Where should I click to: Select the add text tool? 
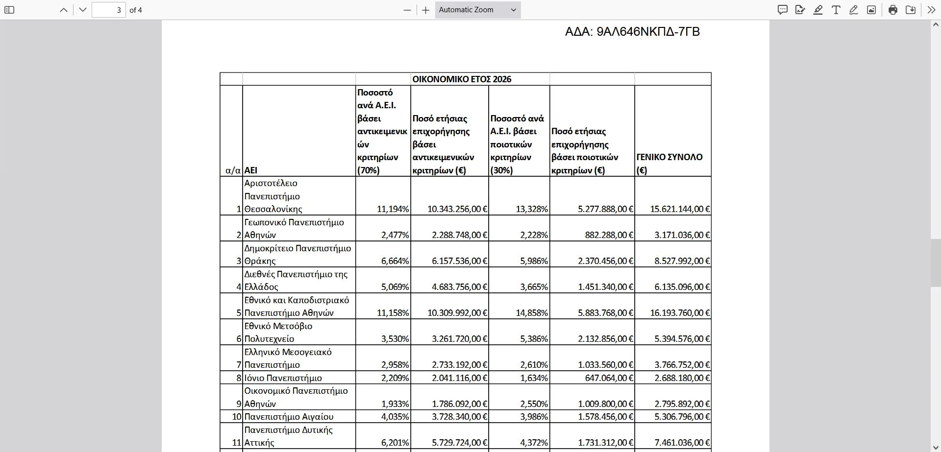pos(836,10)
